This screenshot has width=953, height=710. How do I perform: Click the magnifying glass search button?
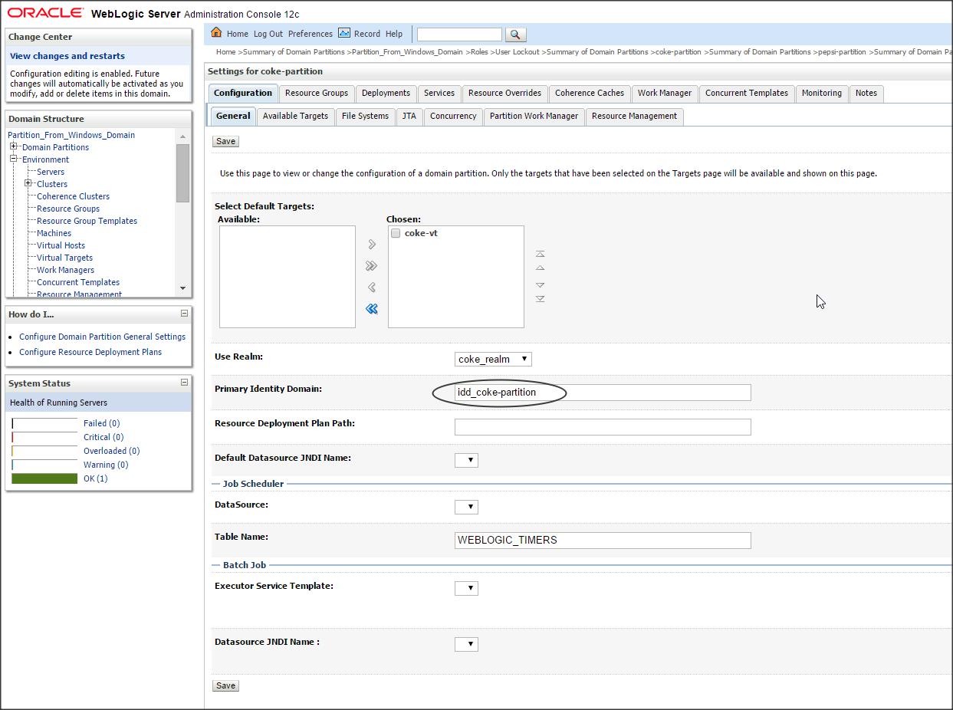click(x=515, y=35)
